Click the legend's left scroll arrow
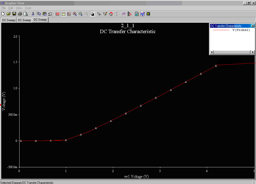The height and width of the screenshot is (184, 256). click(x=212, y=52)
